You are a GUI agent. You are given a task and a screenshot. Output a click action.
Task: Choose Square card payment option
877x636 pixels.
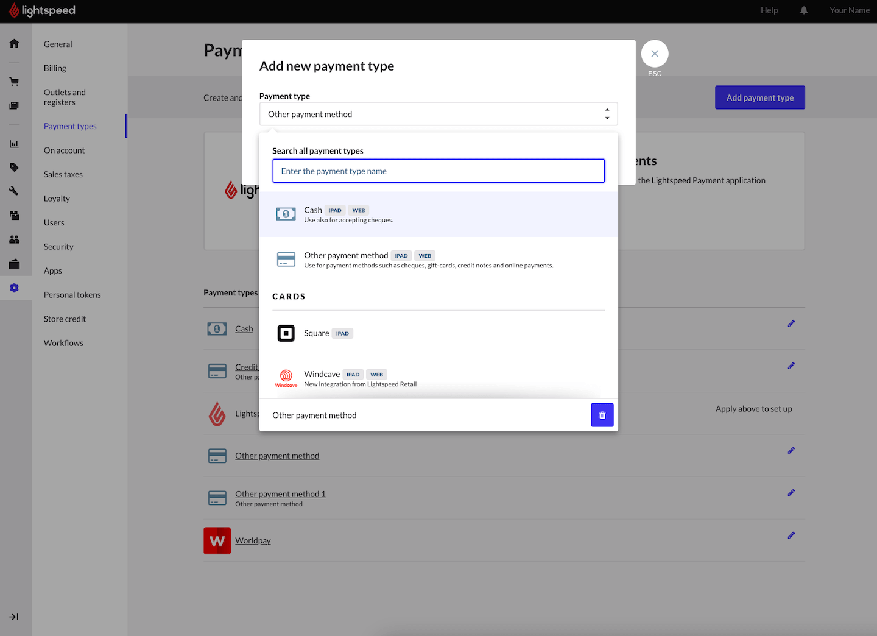pyautogui.click(x=316, y=333)
